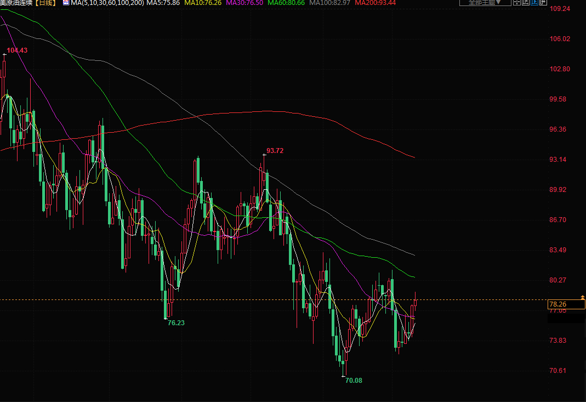The image size is (586, 402).
Task: Click the MA5:75.86 legend value
Action: point(164,3)
